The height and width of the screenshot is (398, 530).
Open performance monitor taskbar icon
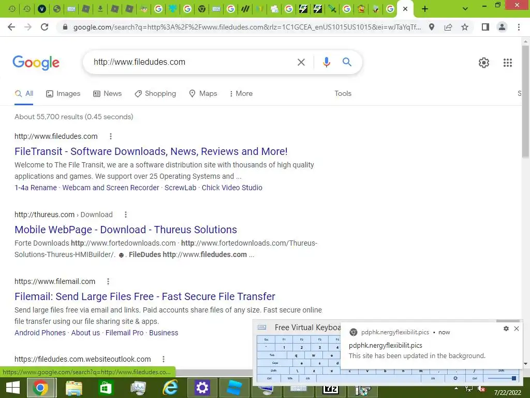point(138,388)
